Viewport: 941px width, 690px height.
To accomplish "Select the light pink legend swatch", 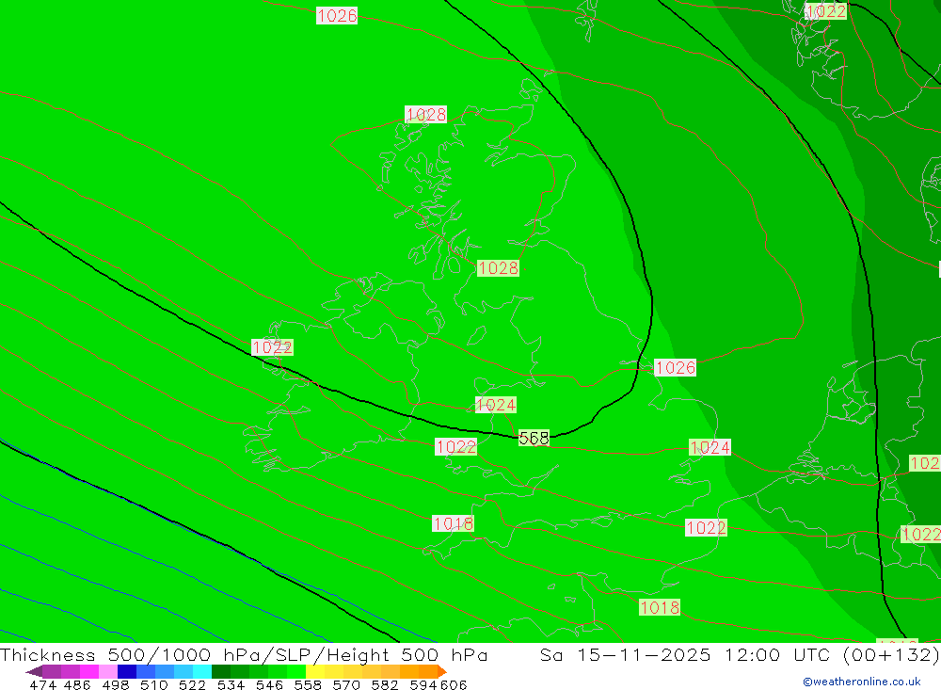I will pyautogui.click(x=108, y=671).
